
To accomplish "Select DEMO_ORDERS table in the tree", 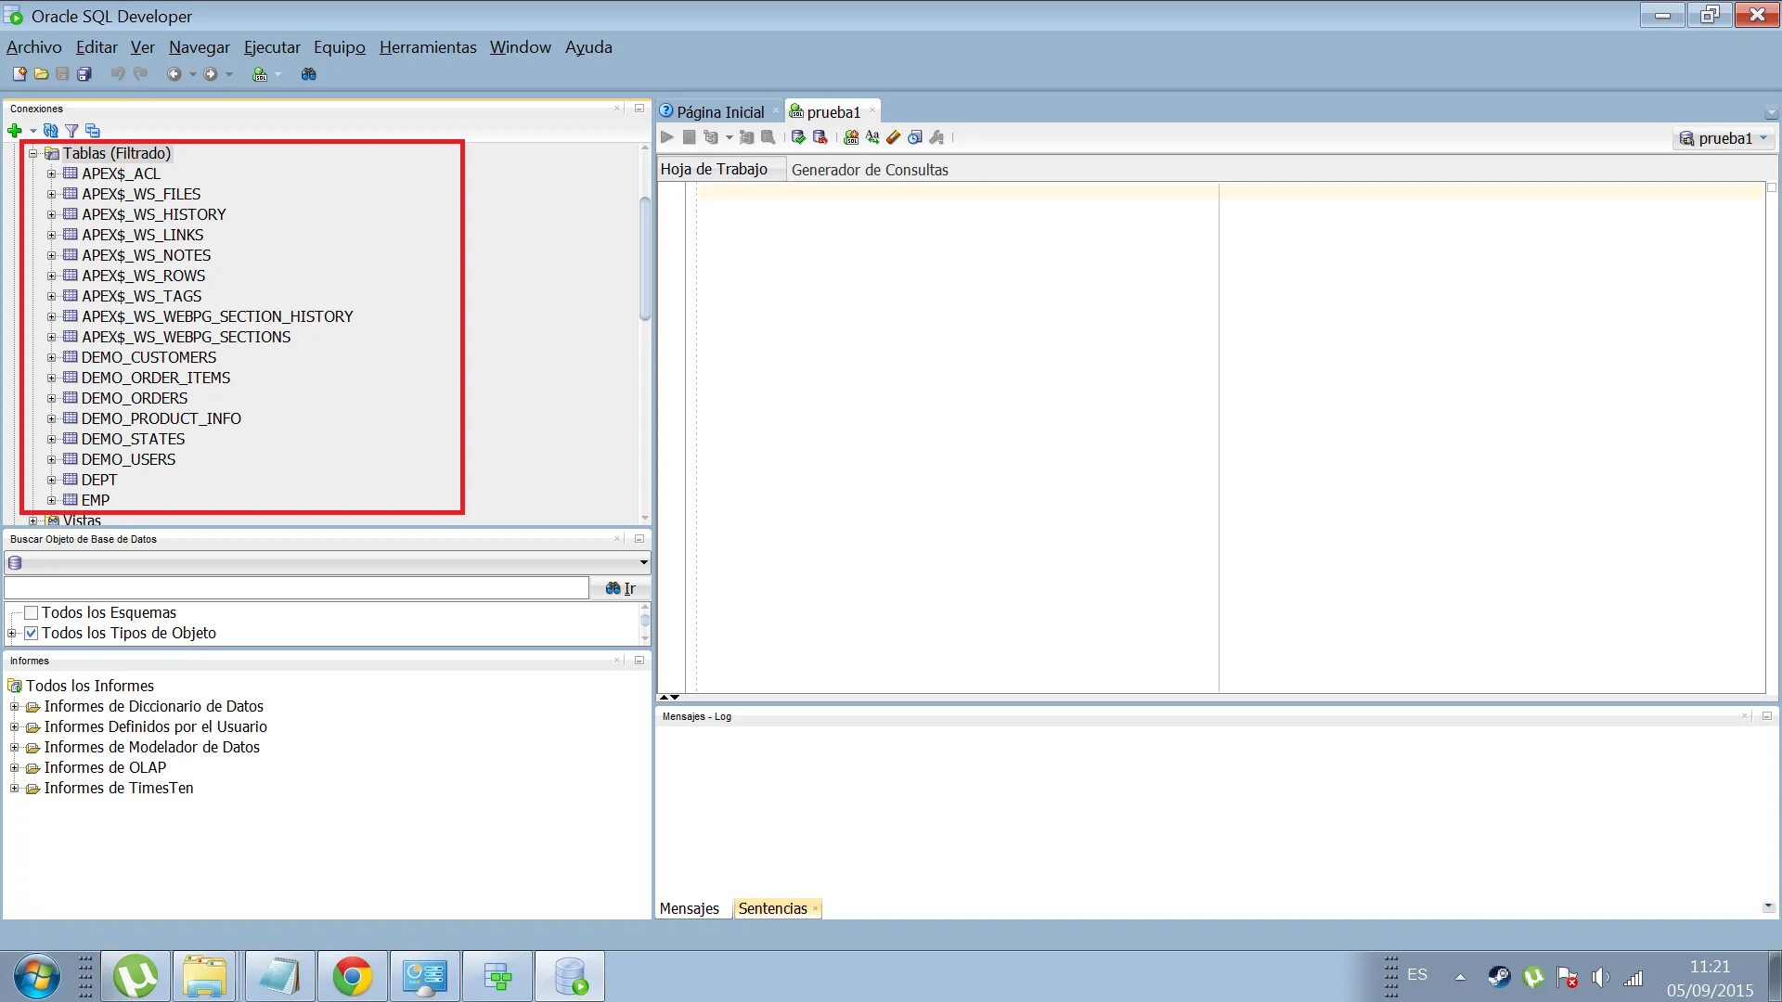I will coord(135,398).
